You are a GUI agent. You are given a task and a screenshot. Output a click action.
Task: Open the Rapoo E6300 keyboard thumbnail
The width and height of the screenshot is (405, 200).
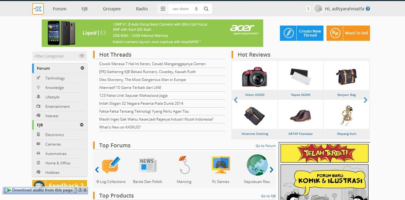(301, 77)
